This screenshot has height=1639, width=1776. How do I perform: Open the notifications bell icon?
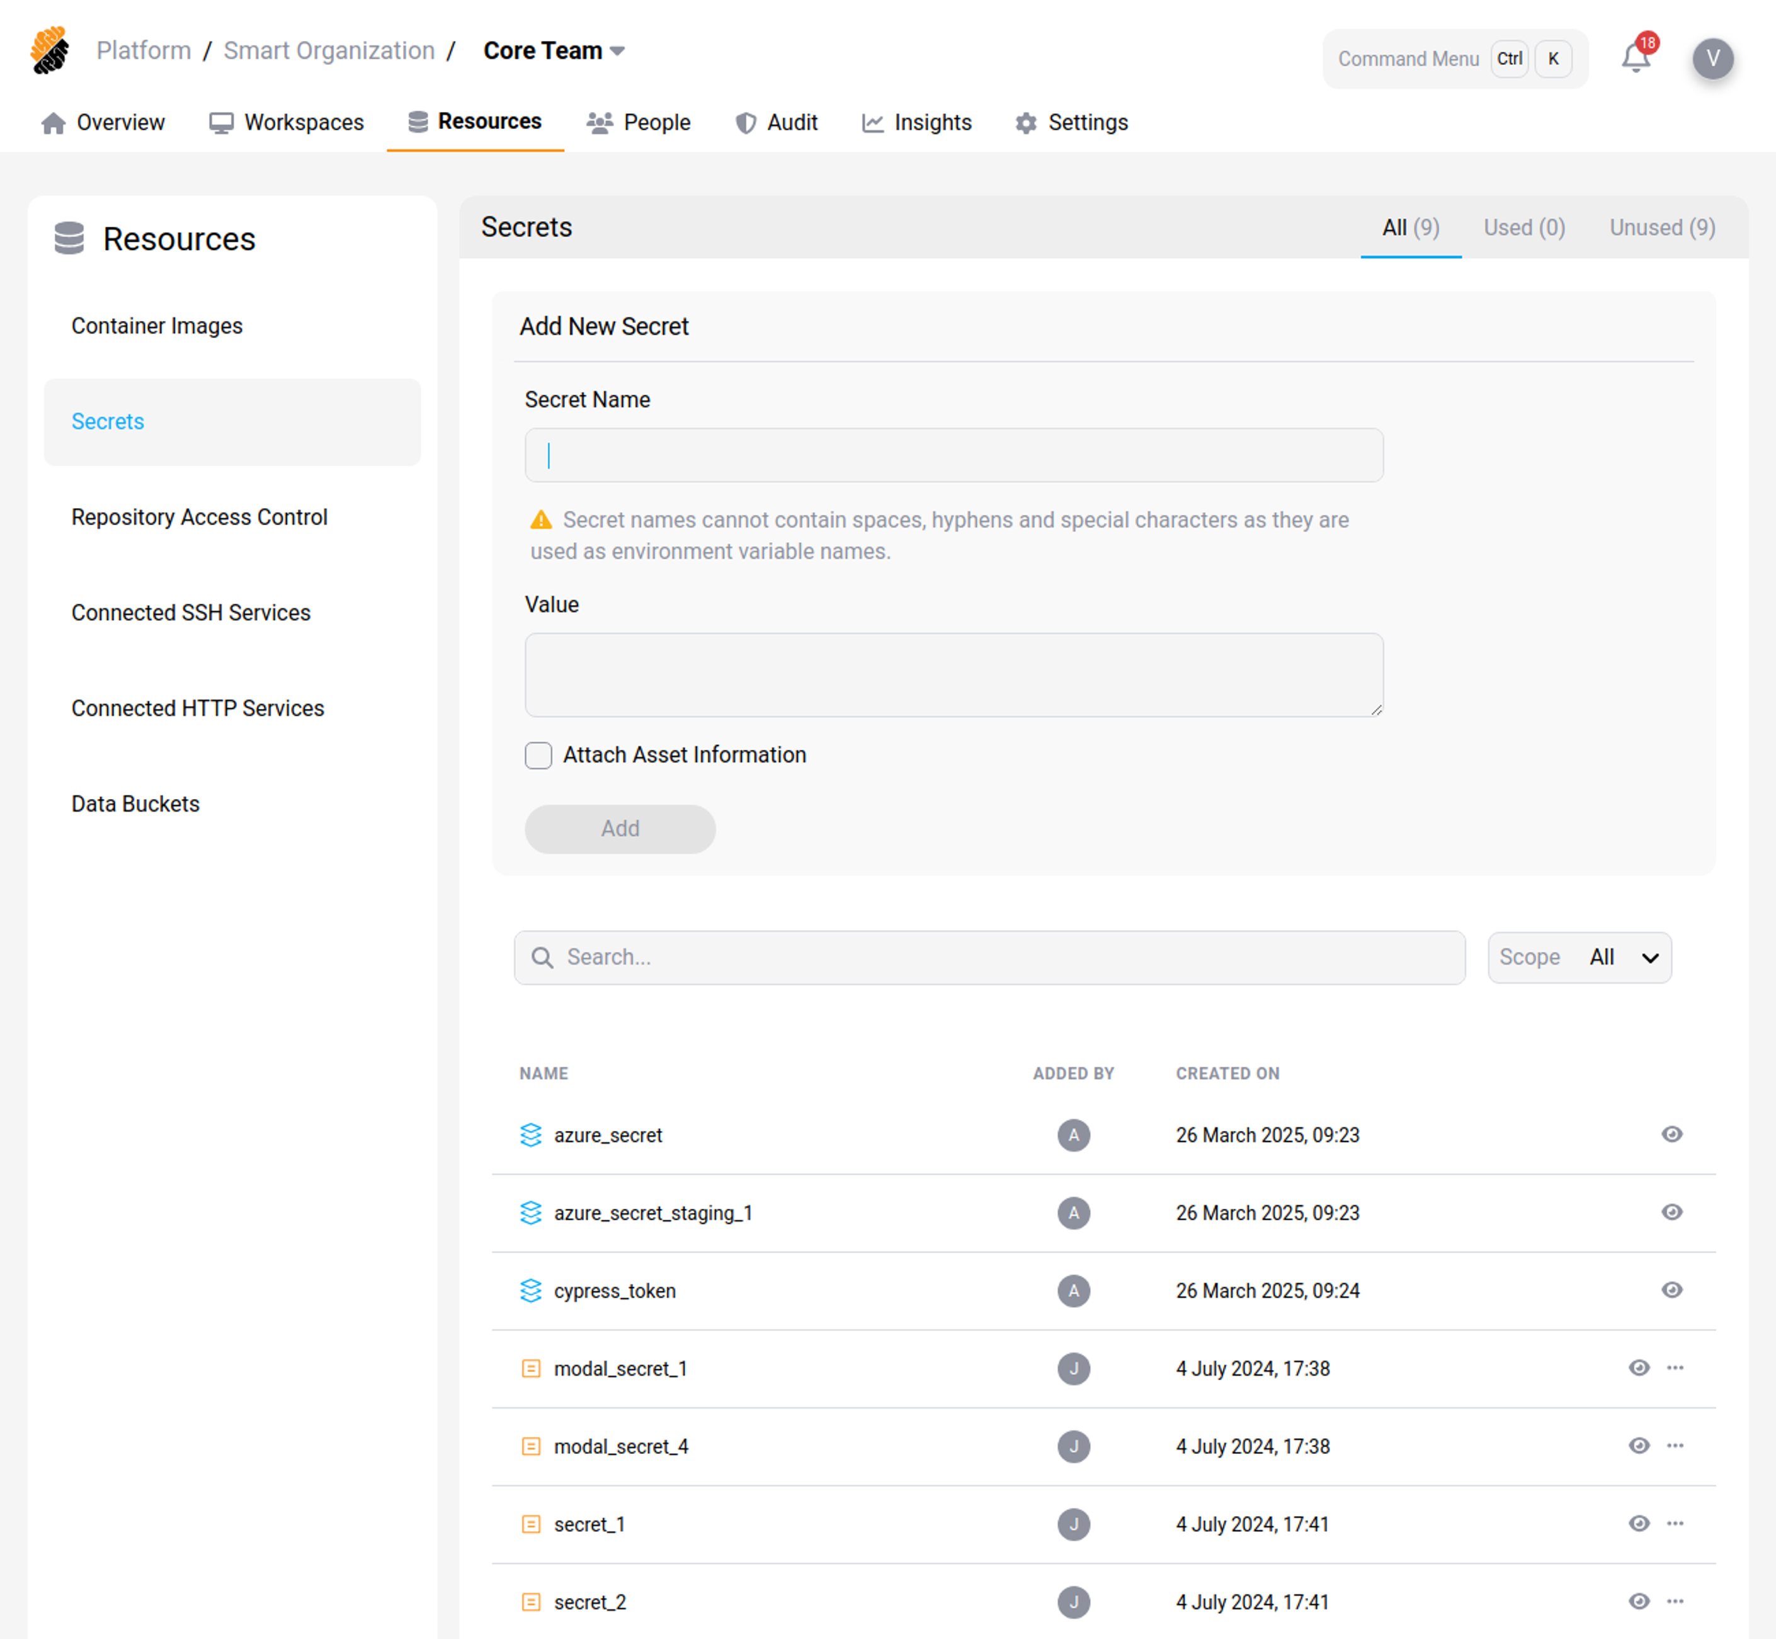tap(1636, 59)
